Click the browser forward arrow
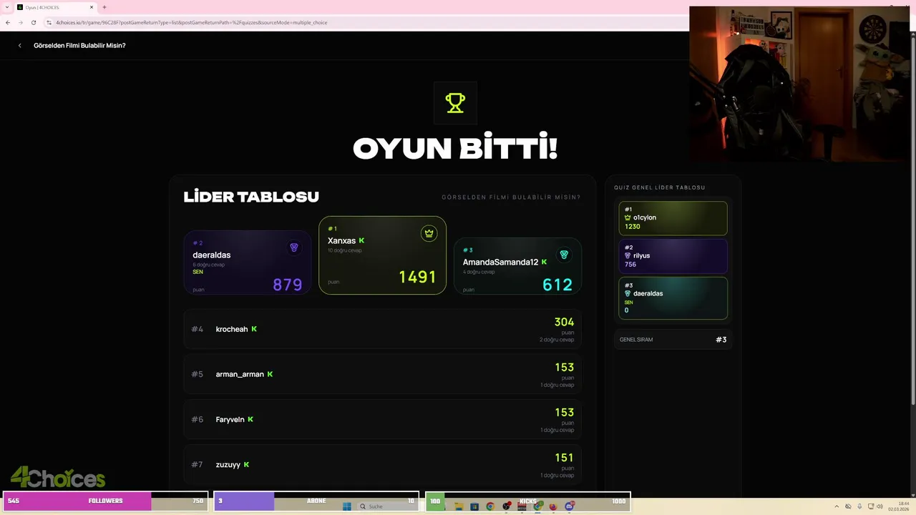The width and height of the screenshot is (916, 515). pos(20,23)
